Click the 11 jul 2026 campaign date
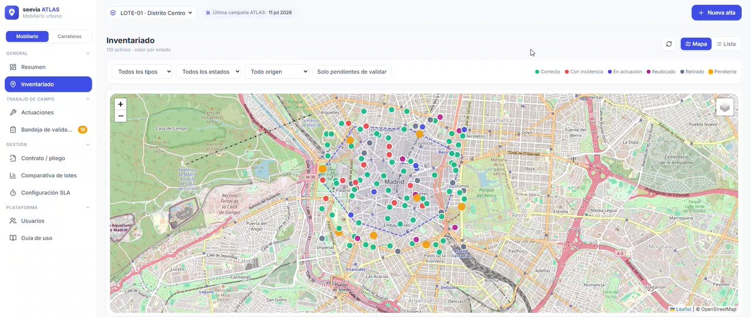Image resolution: width=751 pixels, height=317 pixels. [x=280, y=12]
